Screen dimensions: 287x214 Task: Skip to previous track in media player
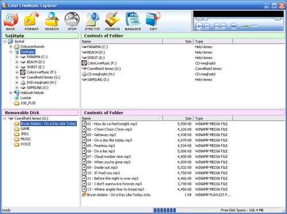216,26
